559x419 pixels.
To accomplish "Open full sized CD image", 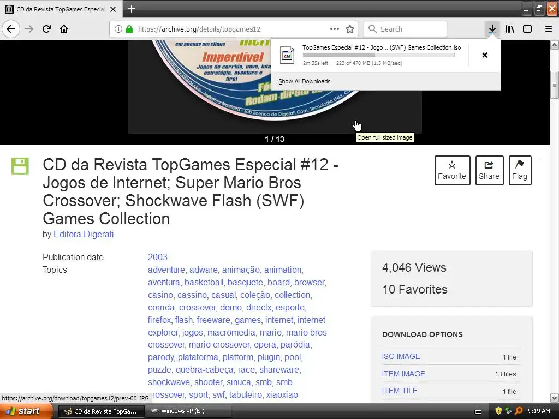I will tap(275, 87).
